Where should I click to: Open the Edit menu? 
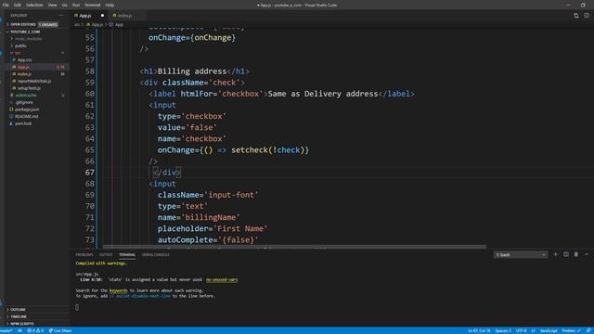click(18, 5)
